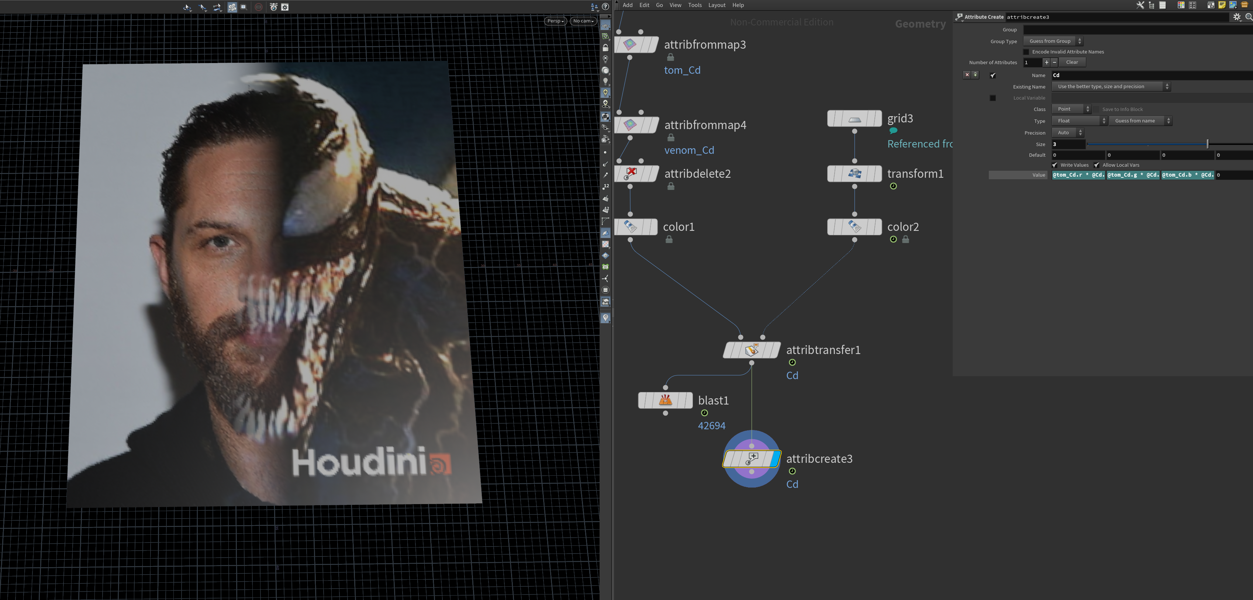Click the yellow sticky note icon
This screenshot has height=600, width=1253.
[1222, 5]
